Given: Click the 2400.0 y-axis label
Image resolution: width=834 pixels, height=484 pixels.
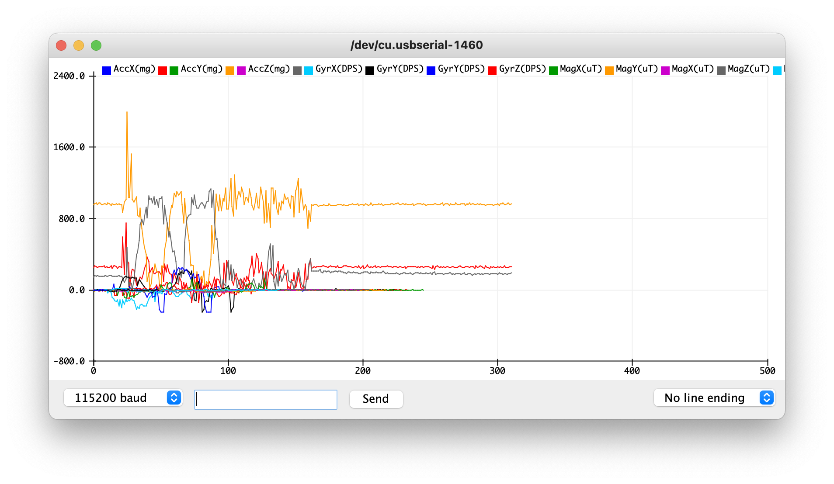Looking at the screenshot, I should click(69, 76).
